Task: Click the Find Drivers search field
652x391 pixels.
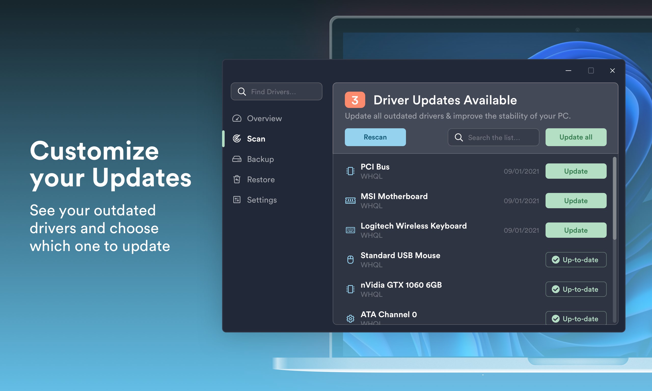Action: (x=277, y=91)
